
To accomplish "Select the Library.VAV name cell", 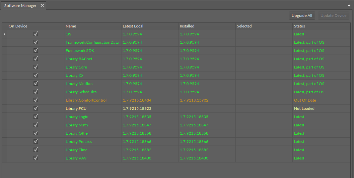I will (93, 158).
